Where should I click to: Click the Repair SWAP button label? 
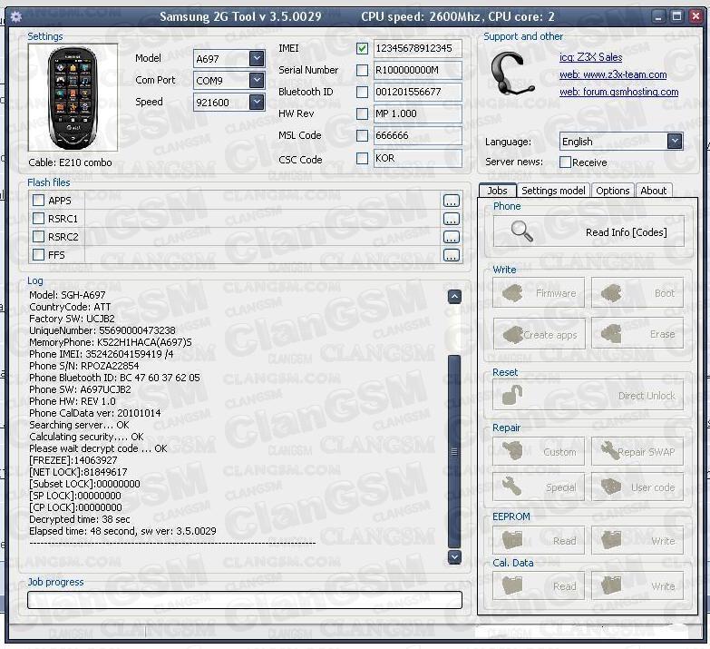click(x=647, y=452)
